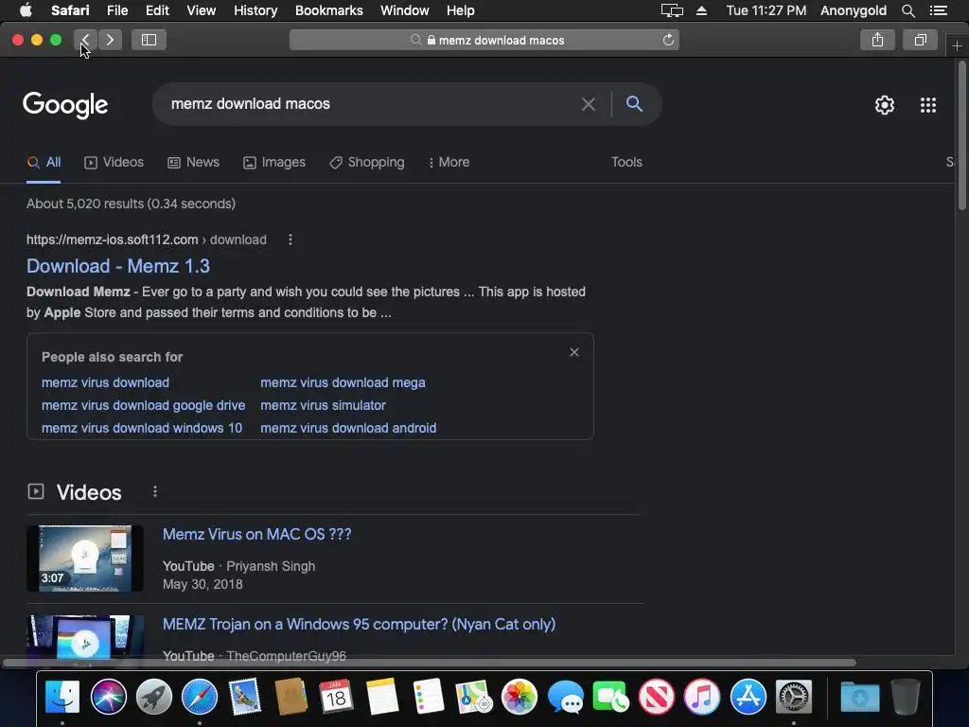Search memz virus download windows 10
Image resolution: width=969 pixels, height=727 pixels.
142,428
